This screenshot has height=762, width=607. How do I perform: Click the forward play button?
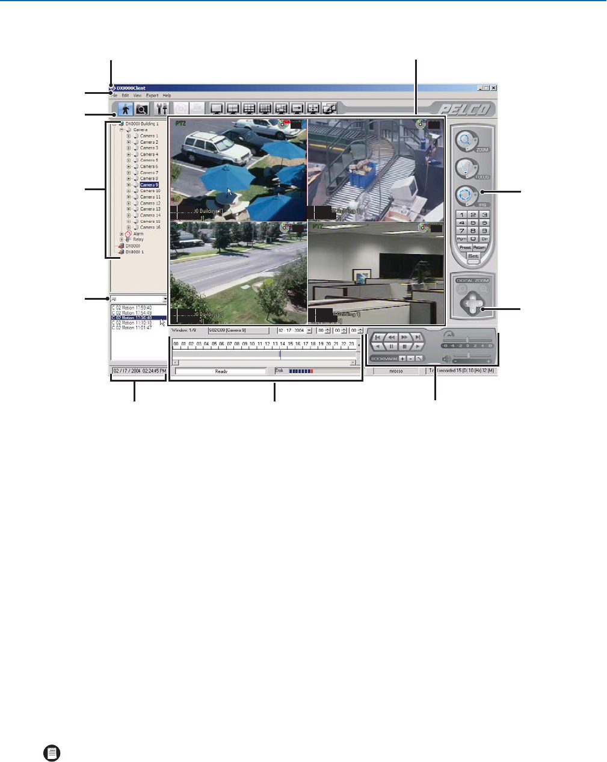(x=418, y=347)
